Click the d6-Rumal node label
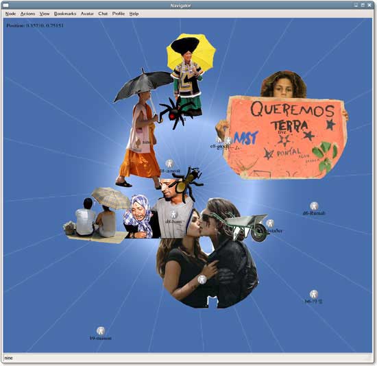Image resolution: width=377 pixels, height=366 pixels. click(x=314, y=213)
